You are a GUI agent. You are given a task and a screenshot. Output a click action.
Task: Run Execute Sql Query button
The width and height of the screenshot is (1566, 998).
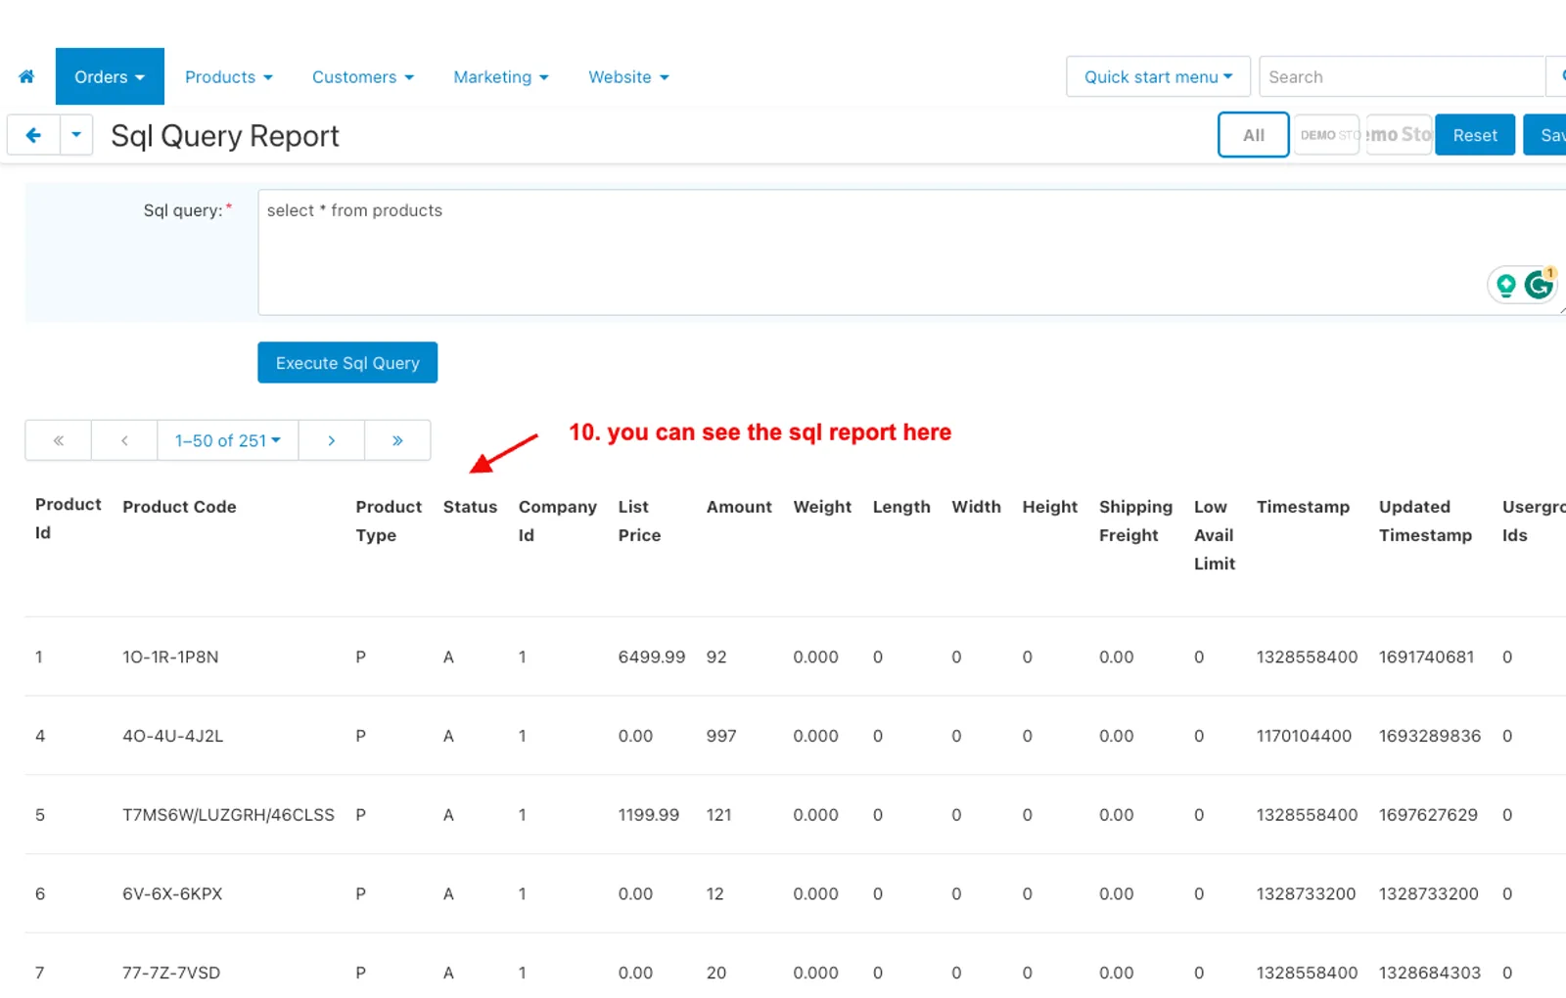pos(347,363)
